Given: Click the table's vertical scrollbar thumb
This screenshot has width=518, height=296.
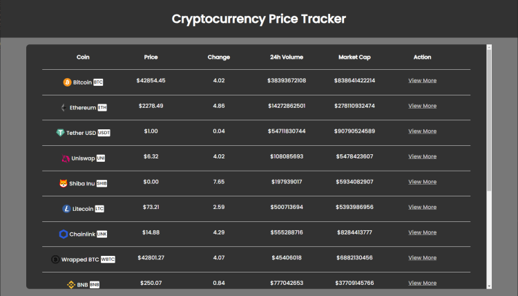Looking at the screenshot, I should (489, 120).
